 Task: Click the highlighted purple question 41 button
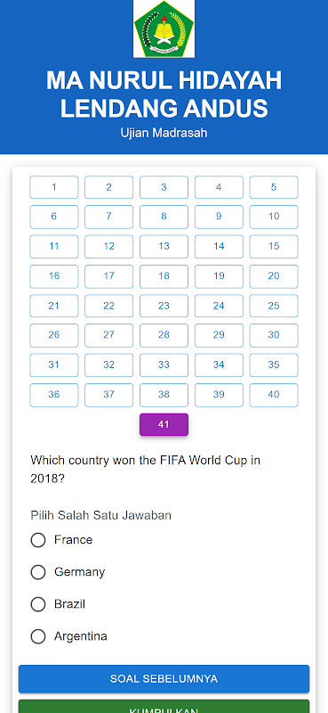[x=164, y=424]
